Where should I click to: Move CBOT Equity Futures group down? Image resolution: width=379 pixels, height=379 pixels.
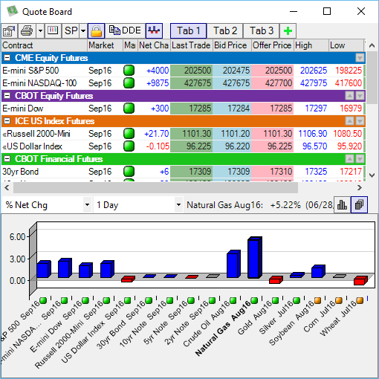pos(360,96)
